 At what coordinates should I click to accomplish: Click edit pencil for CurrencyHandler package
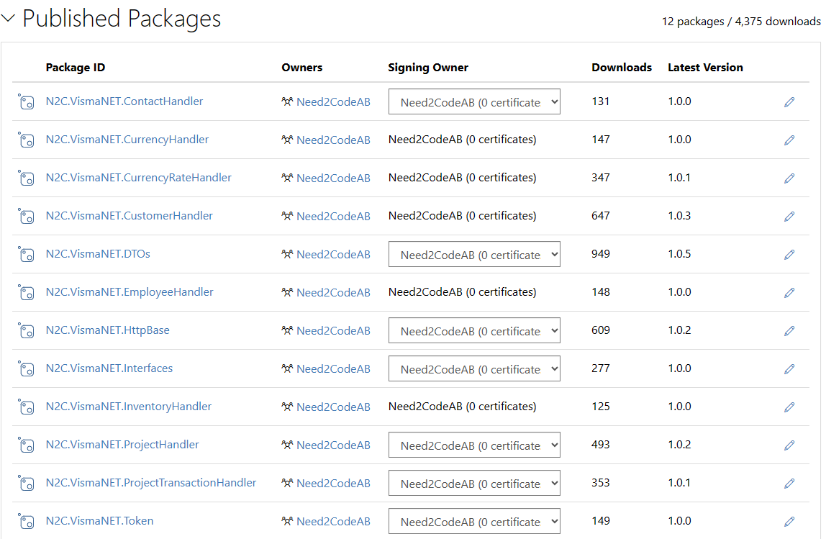click(x=789, y=140)
